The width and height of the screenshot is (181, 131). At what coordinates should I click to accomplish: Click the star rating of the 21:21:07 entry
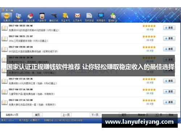149,37
